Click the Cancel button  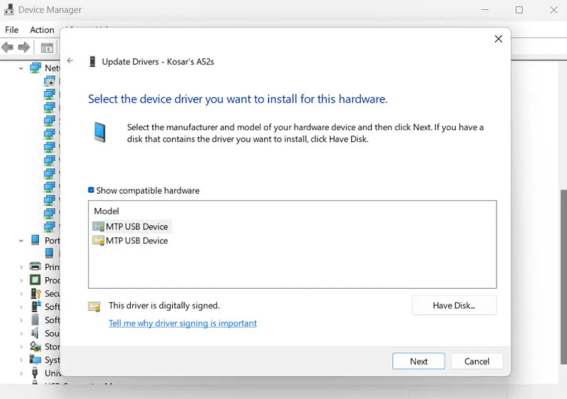477,361
